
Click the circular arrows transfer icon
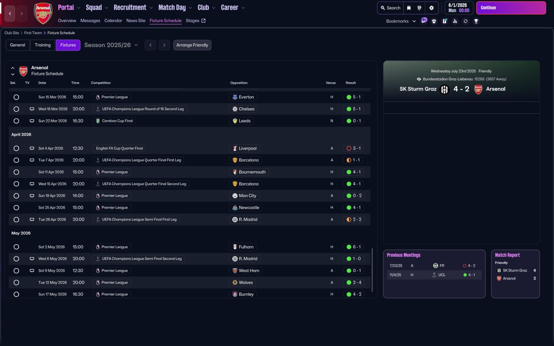(465, 21)
